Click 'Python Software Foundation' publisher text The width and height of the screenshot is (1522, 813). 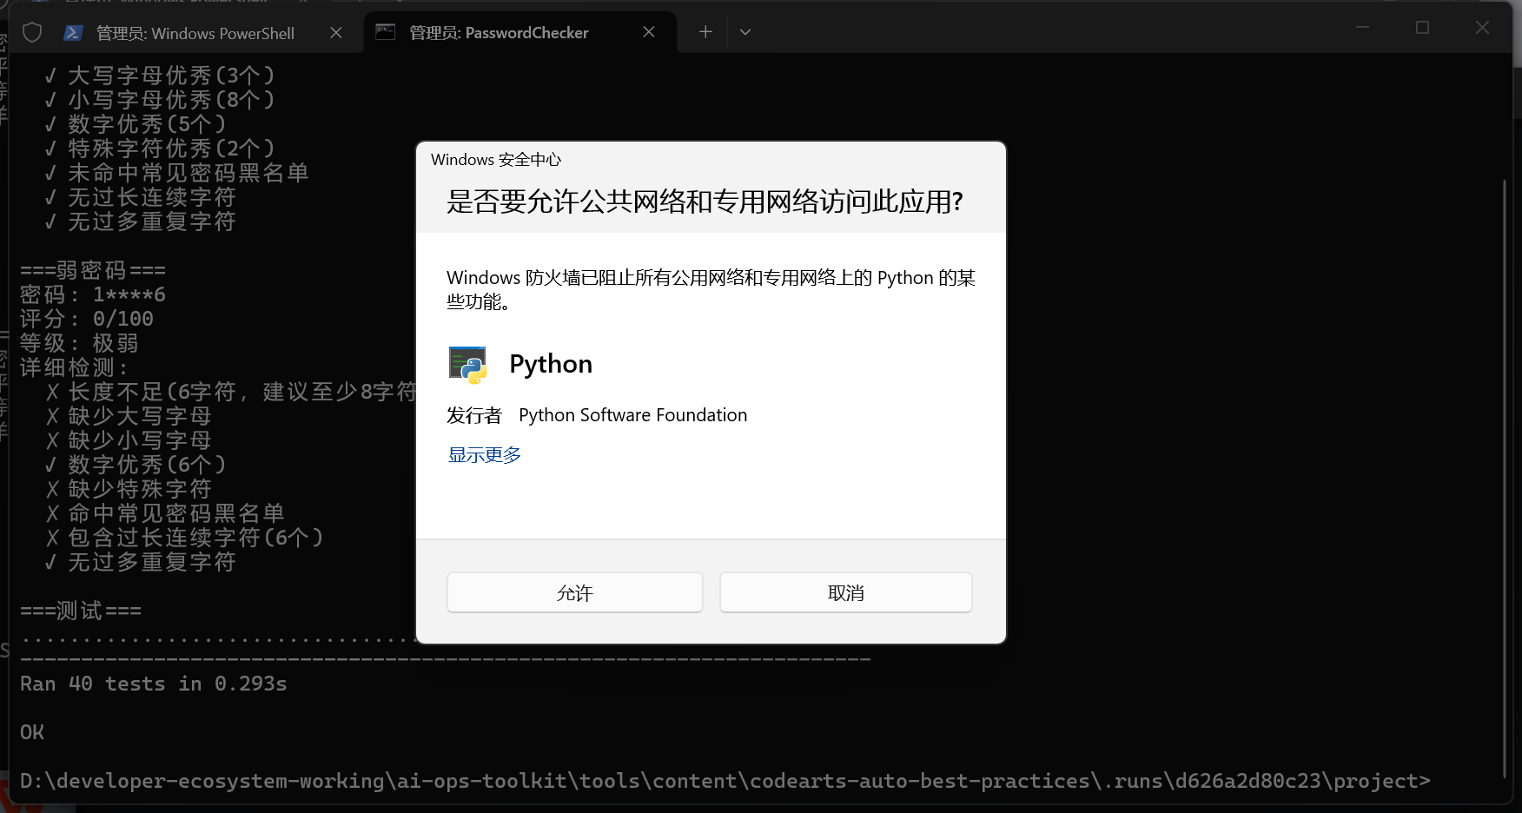click(x=632, y=415)
